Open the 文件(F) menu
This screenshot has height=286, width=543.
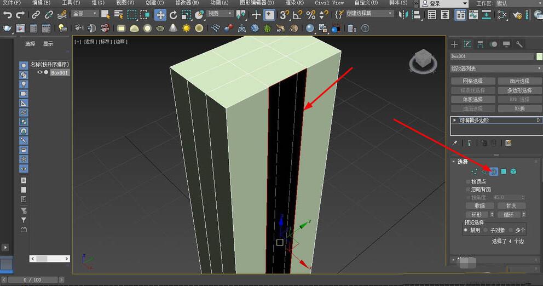tap(12, 3)
